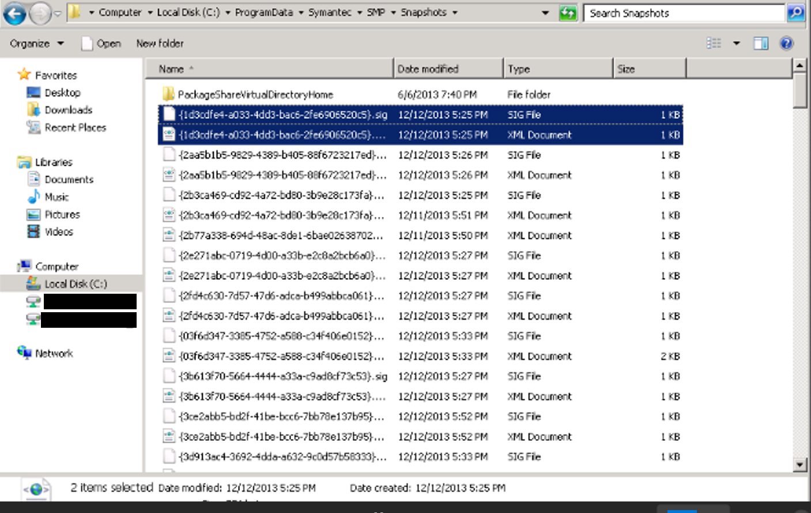The width and height of the screenshot is (811, 513).
Task: Expand the address bar history dropdown
Action: pyautogui.click(x=545, y=13)
